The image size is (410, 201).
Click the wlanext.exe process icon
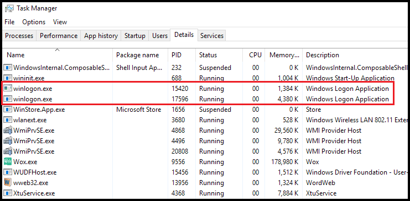coord(8,120)
